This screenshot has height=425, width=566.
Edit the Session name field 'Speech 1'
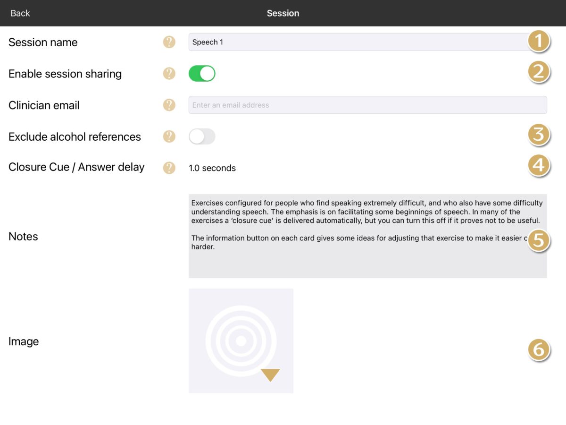click(x=358, y=42)
